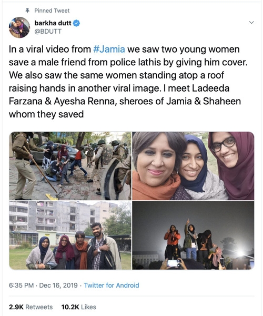Click the pinned tweet pushpin icon
Viewport: 263px width, 316px height.
coord(27,11)
